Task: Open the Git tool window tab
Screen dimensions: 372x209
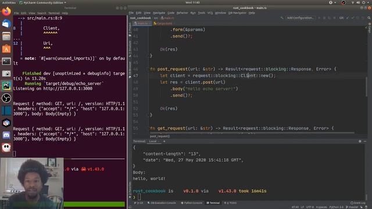Action: 138,203
